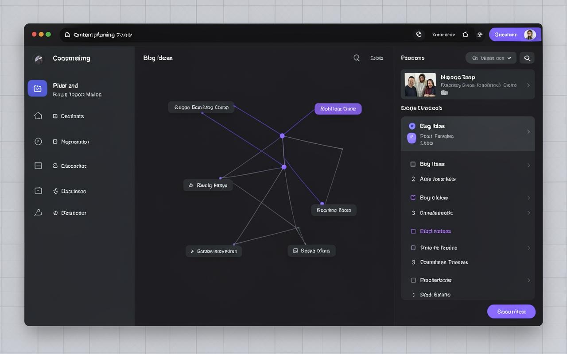
Task: Expand the chevron on the Pooderkone row
Action: click(x=528, y=280)
